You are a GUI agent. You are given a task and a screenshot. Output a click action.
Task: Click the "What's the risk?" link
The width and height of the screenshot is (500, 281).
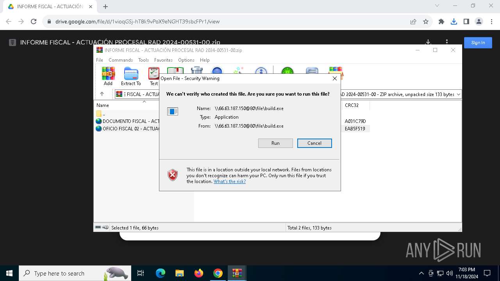pyautogui.click(x=230, y=181)
